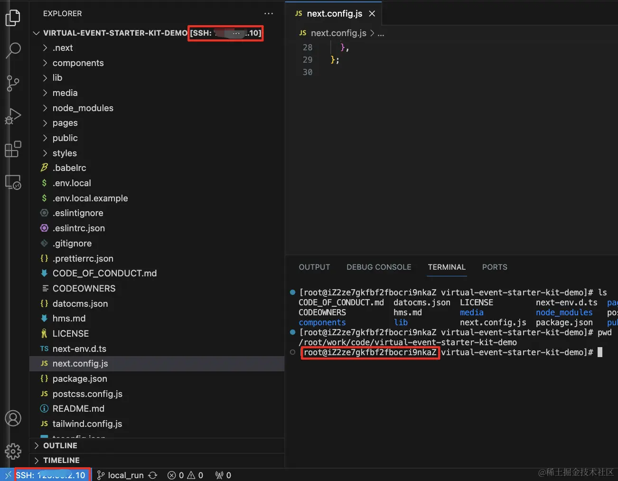618x481 pixels.
Task: Open the LICENSE file
Action: 157,334
